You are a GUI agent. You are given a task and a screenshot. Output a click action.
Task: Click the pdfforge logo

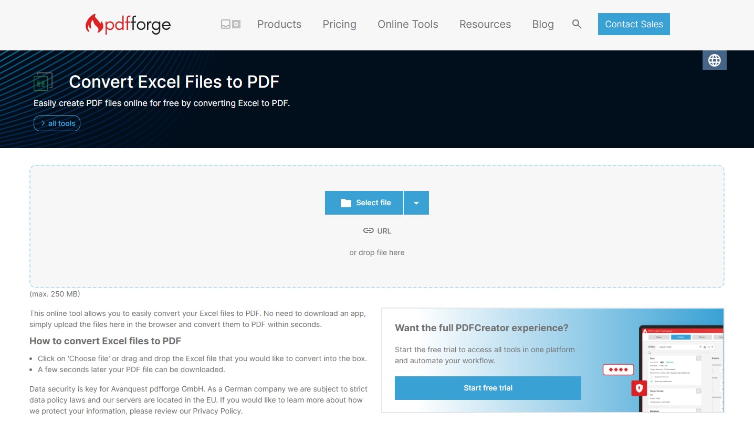(x=128, y=24)
